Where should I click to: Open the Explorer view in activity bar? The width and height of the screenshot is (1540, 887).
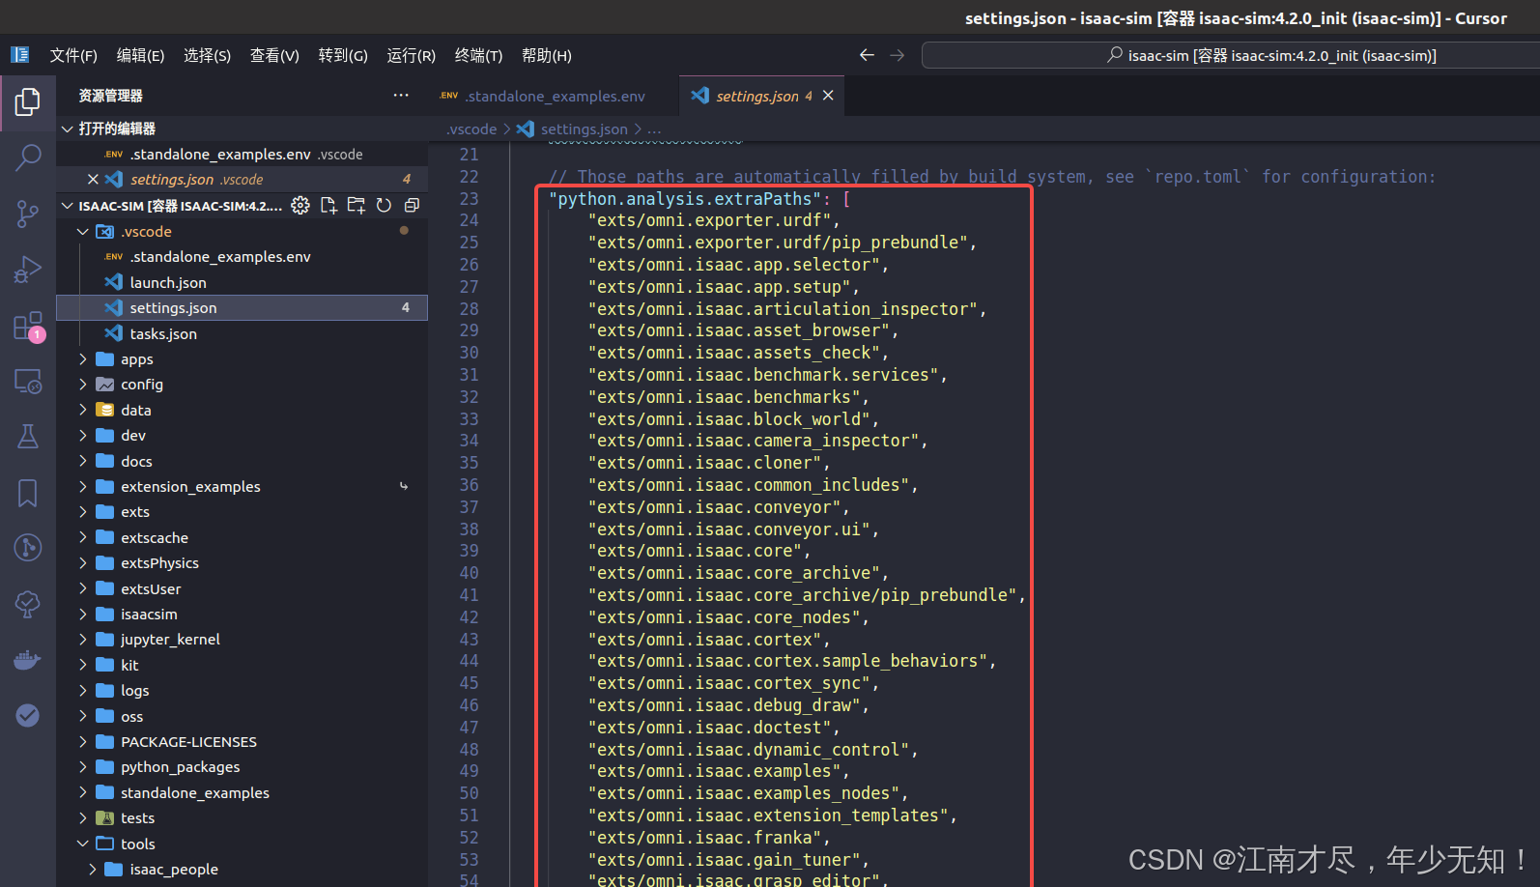pyautogui.click(x=27, y=101)
